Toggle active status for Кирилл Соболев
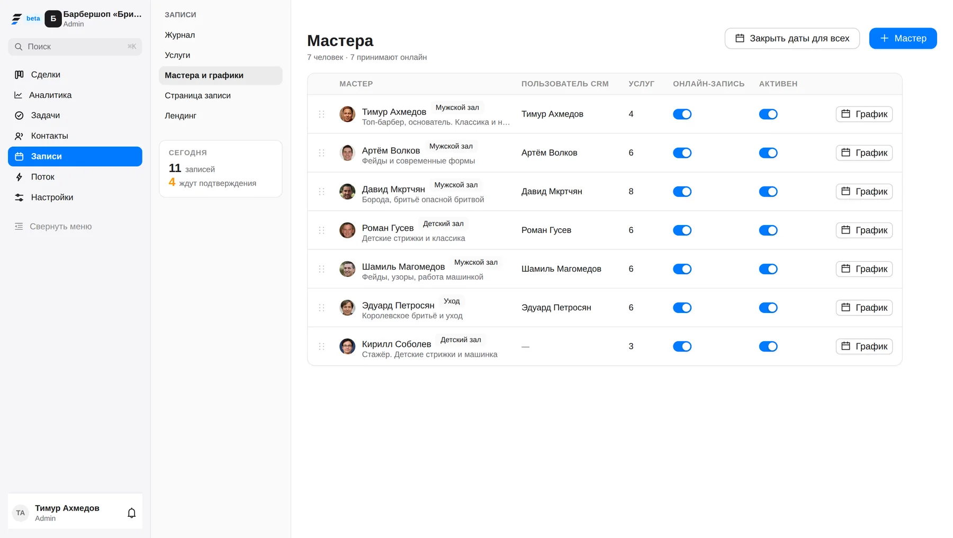This screenshot has width=953, height=538. (768, 346)
